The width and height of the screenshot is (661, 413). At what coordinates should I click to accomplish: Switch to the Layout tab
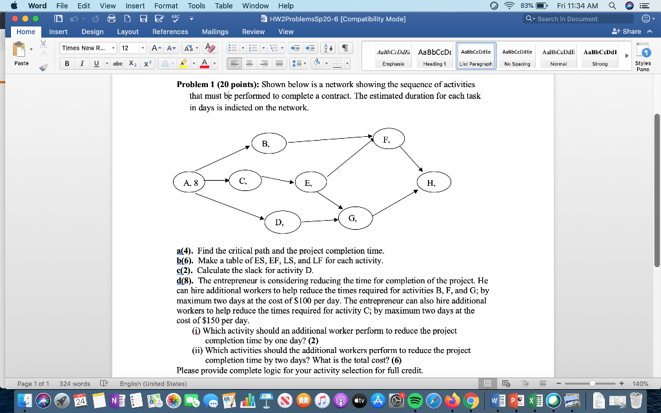128,32
